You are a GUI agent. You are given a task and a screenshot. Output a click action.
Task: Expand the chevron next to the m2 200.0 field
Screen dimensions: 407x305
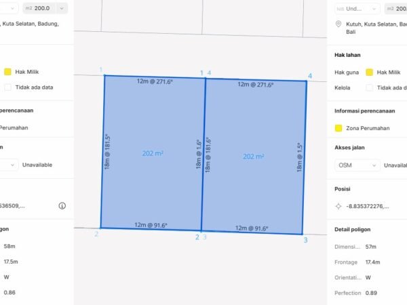click(x=61, y=8)
